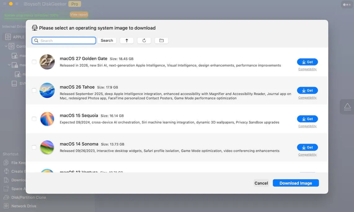Get the macOS 26 Tahoe image

coord(307,90)
